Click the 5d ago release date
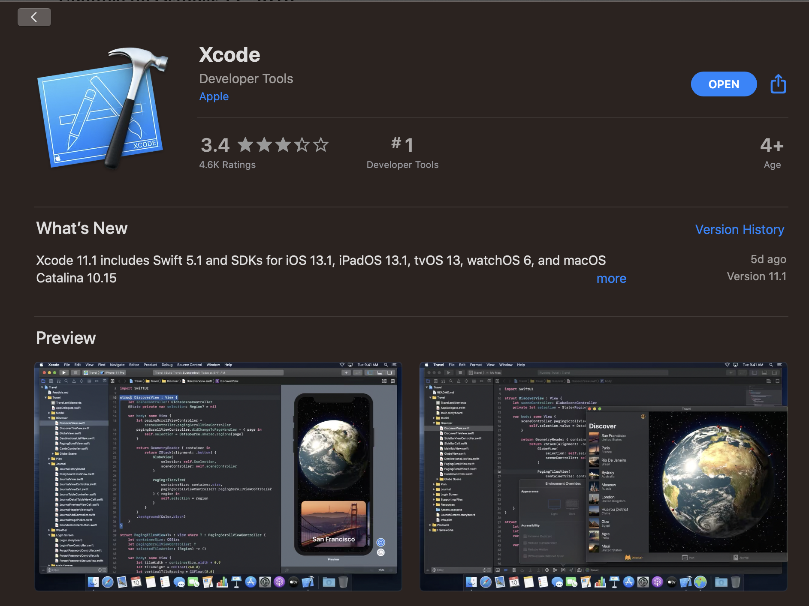 768,259
